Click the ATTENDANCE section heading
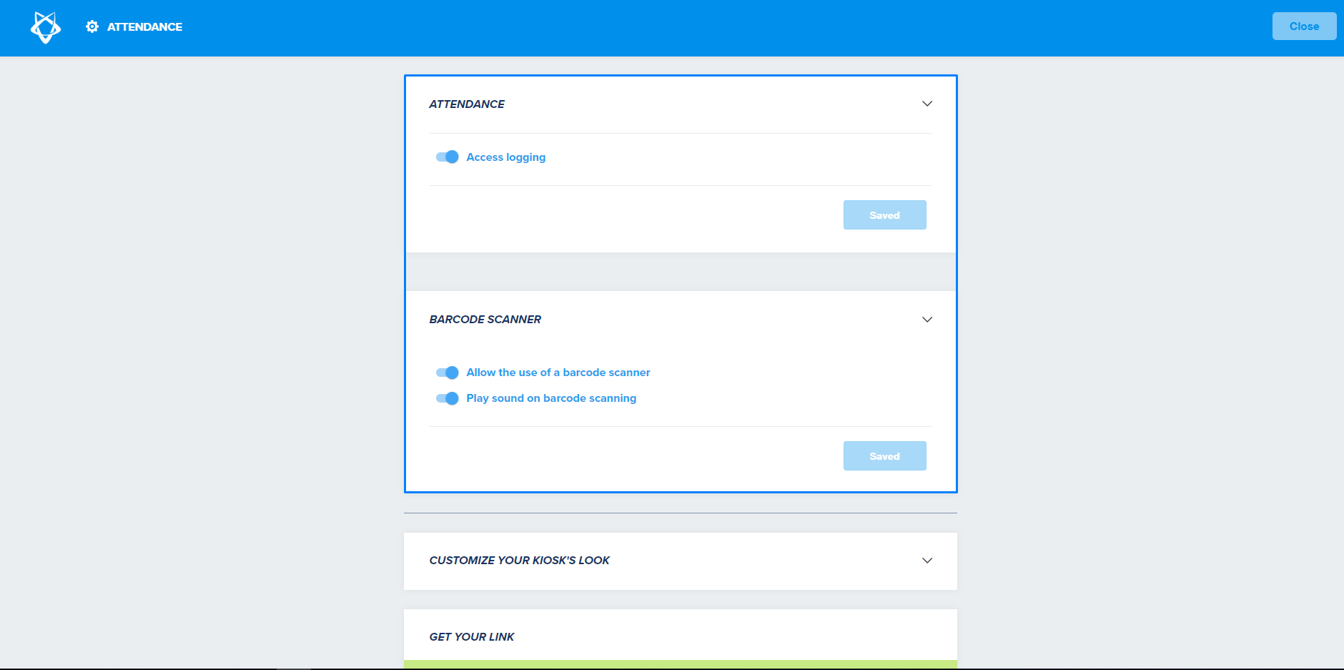Screen dimensions: 1344x670 pyautogui.click(x=467, y=104)
